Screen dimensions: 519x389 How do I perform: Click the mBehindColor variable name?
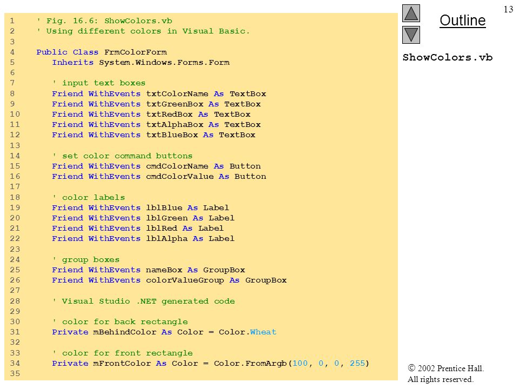[x=125, y=332]
